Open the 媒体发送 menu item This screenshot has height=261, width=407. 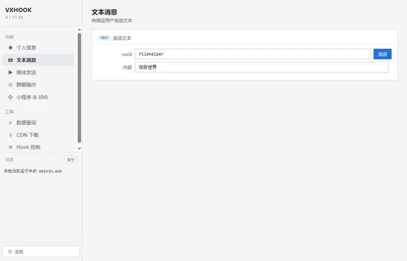[x=39, y=73]
